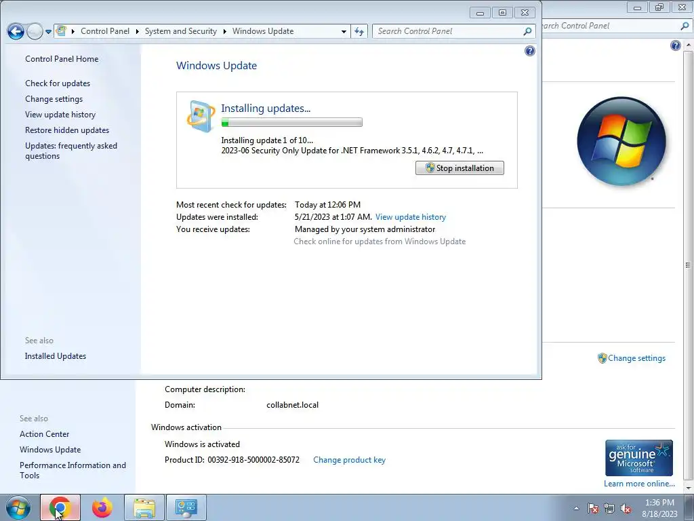The width and height of the screenshot is (694, 521).
Task: Click the collabnet.local domain value
Action: tap(292, 405)
